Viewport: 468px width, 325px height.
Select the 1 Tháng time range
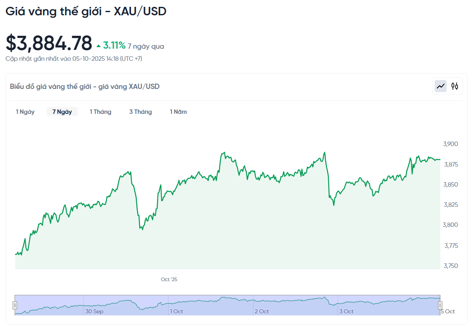[100, 112]
